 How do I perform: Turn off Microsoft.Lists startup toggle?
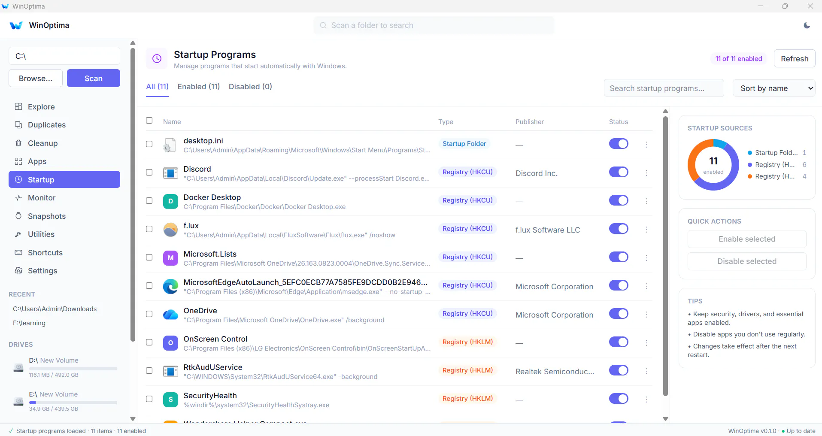coord(619,257)
